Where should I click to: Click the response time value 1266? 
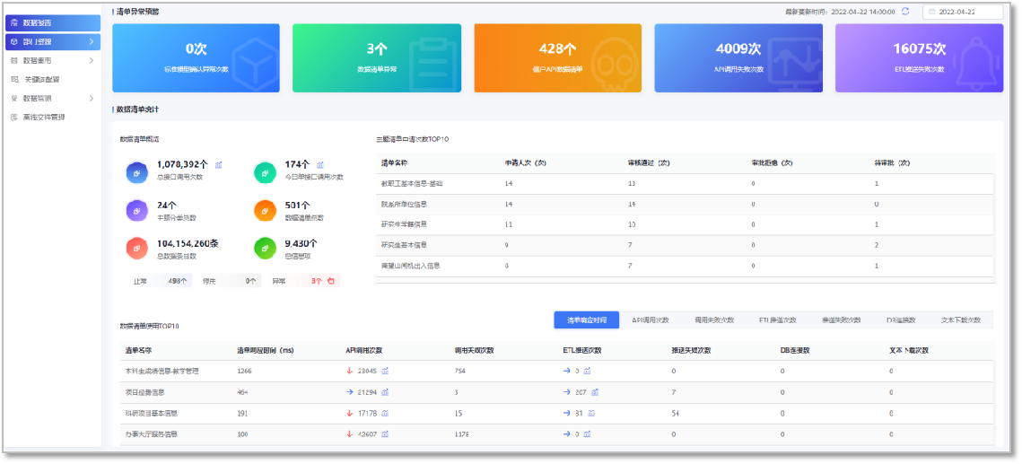click(x=244, y=371)
